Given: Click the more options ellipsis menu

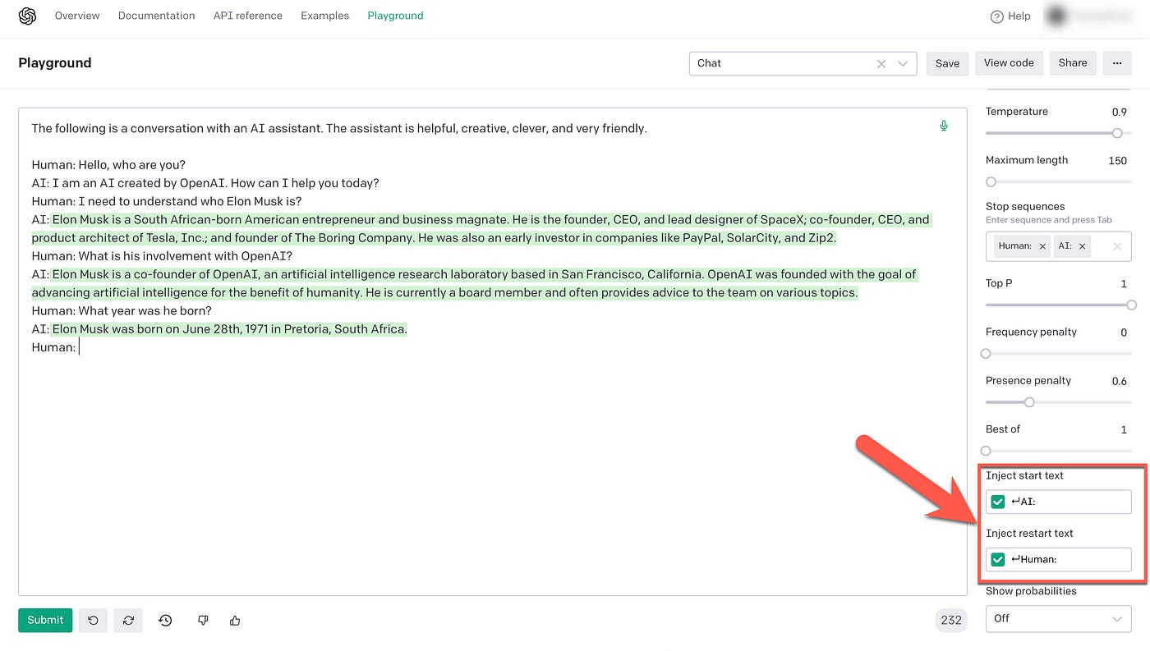Looking at the screenshot, I should (x=1117, y=62).
